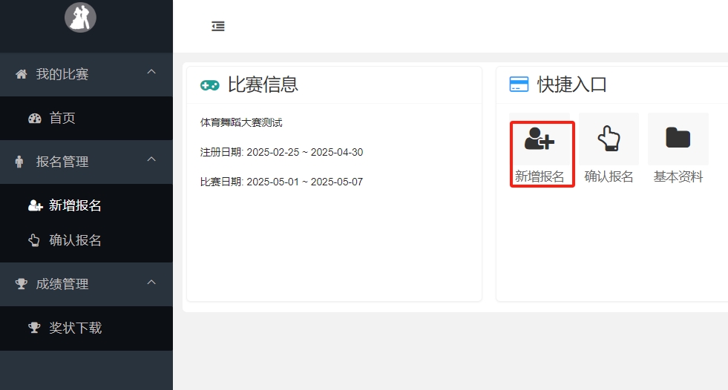This screenshot has height=390, width=728.
Task: Click the gamepad icon beside 比赛信息
Action: [210, 85]
